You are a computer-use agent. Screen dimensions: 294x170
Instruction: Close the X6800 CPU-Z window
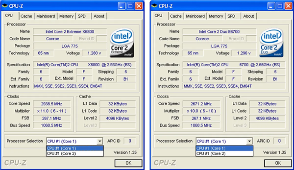[x=139, y=6]
